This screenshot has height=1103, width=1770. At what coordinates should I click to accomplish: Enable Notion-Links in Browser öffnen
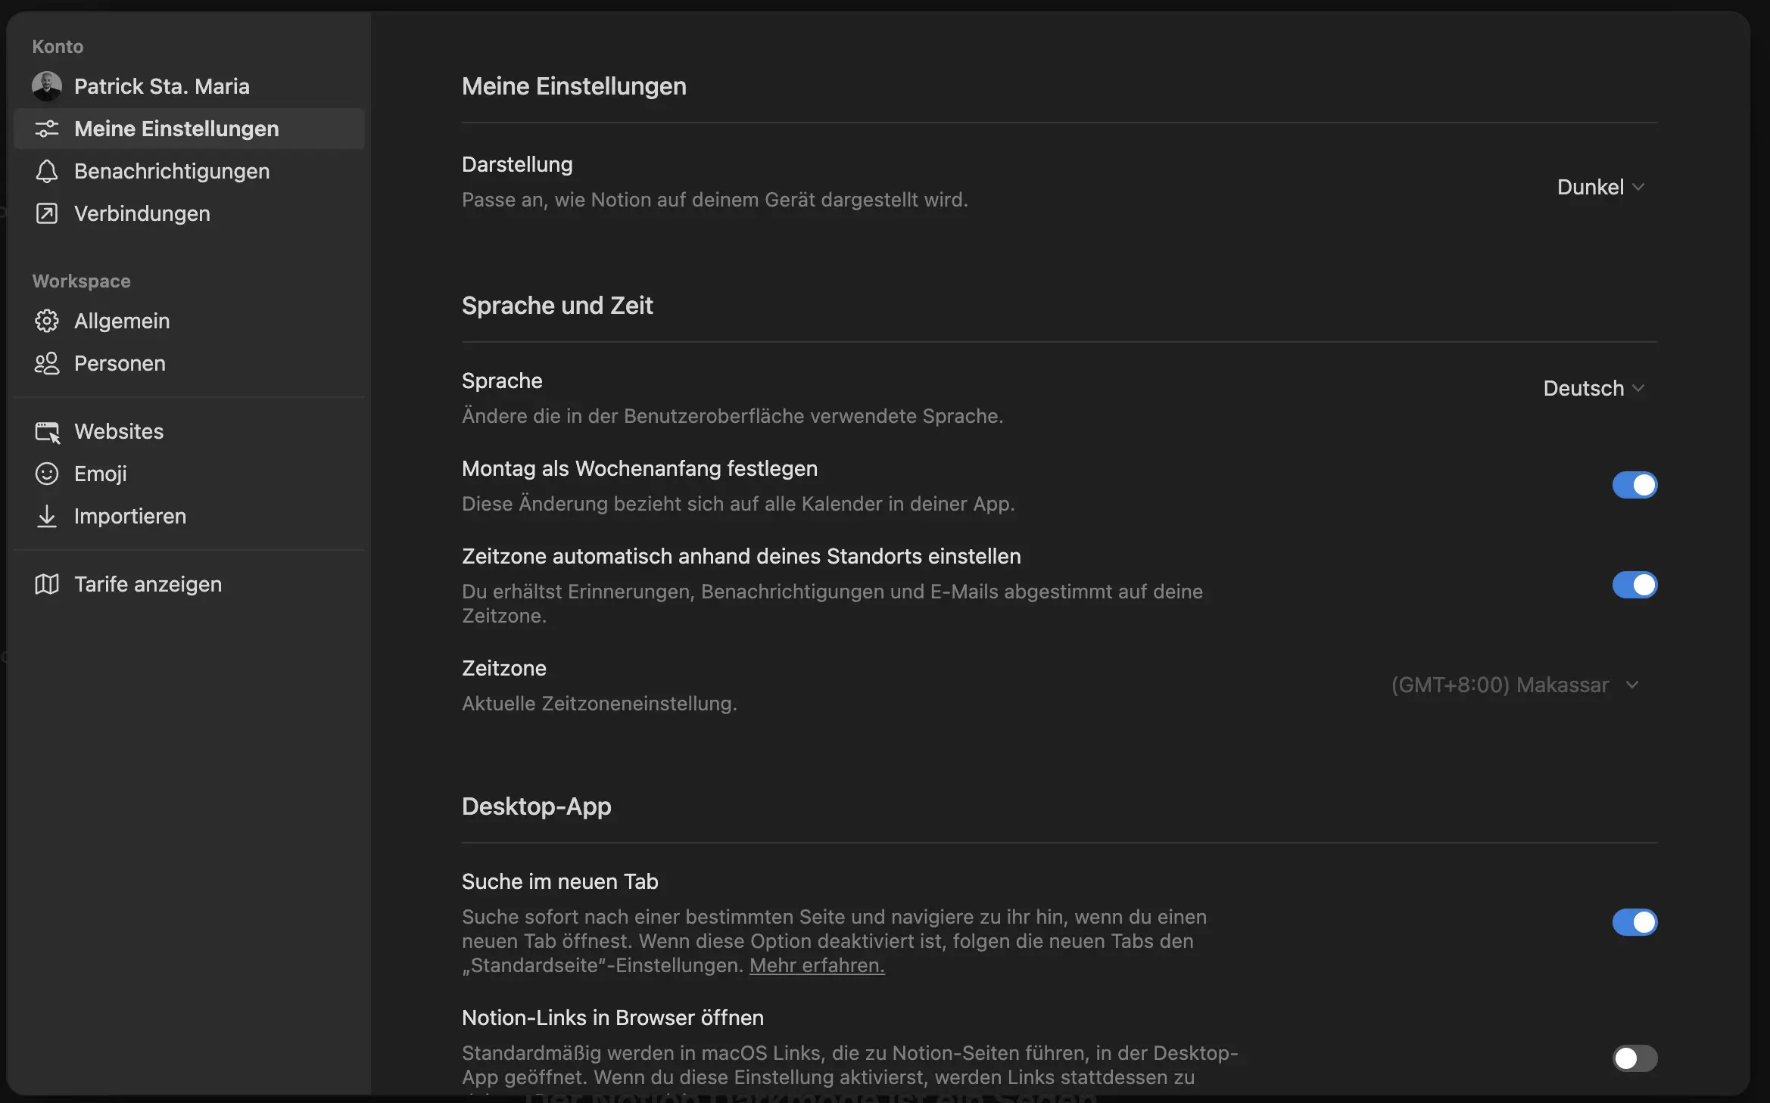click(x=1634, y=1058)
